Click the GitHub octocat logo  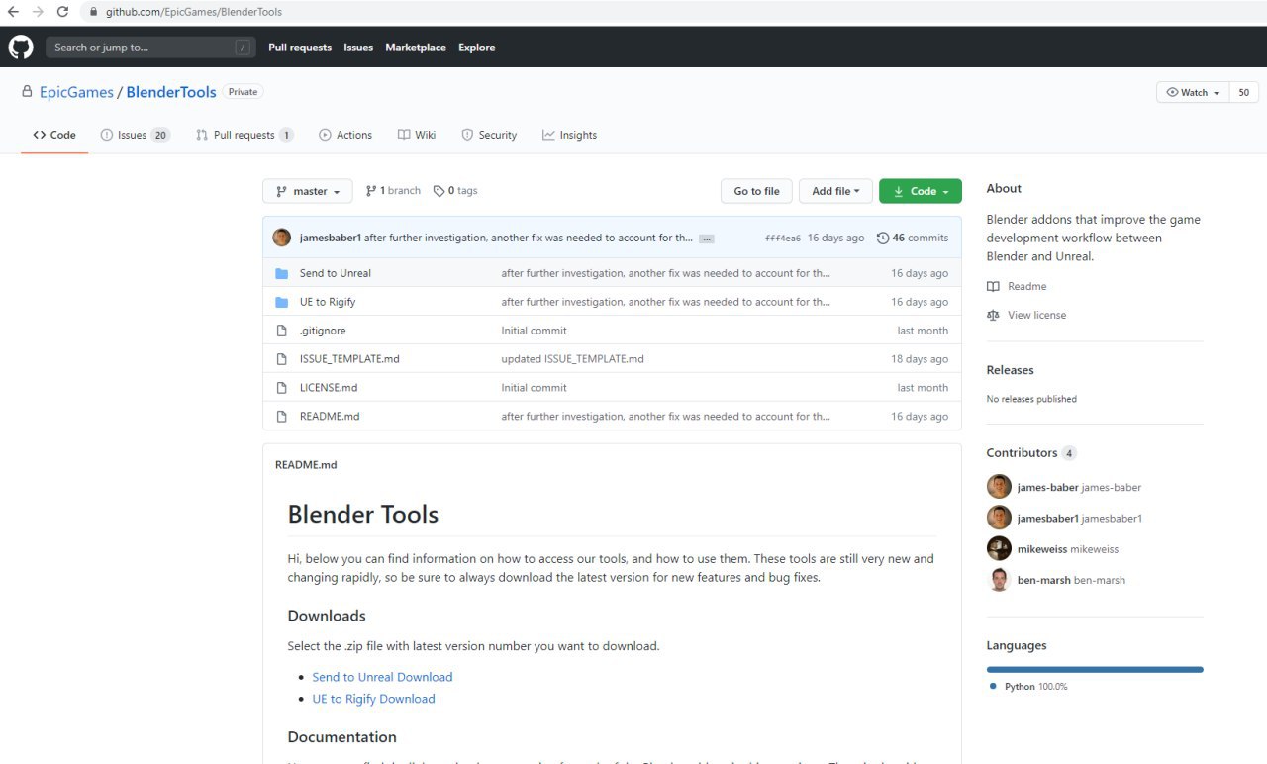[21, 48]
